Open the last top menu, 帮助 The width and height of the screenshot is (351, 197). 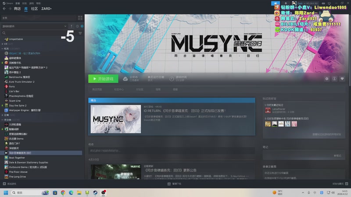(39, 4)
